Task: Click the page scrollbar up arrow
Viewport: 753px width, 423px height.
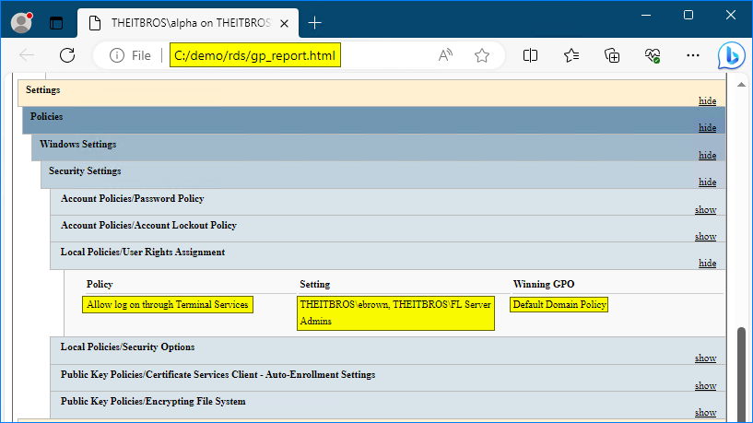Action: click(741, 85)
